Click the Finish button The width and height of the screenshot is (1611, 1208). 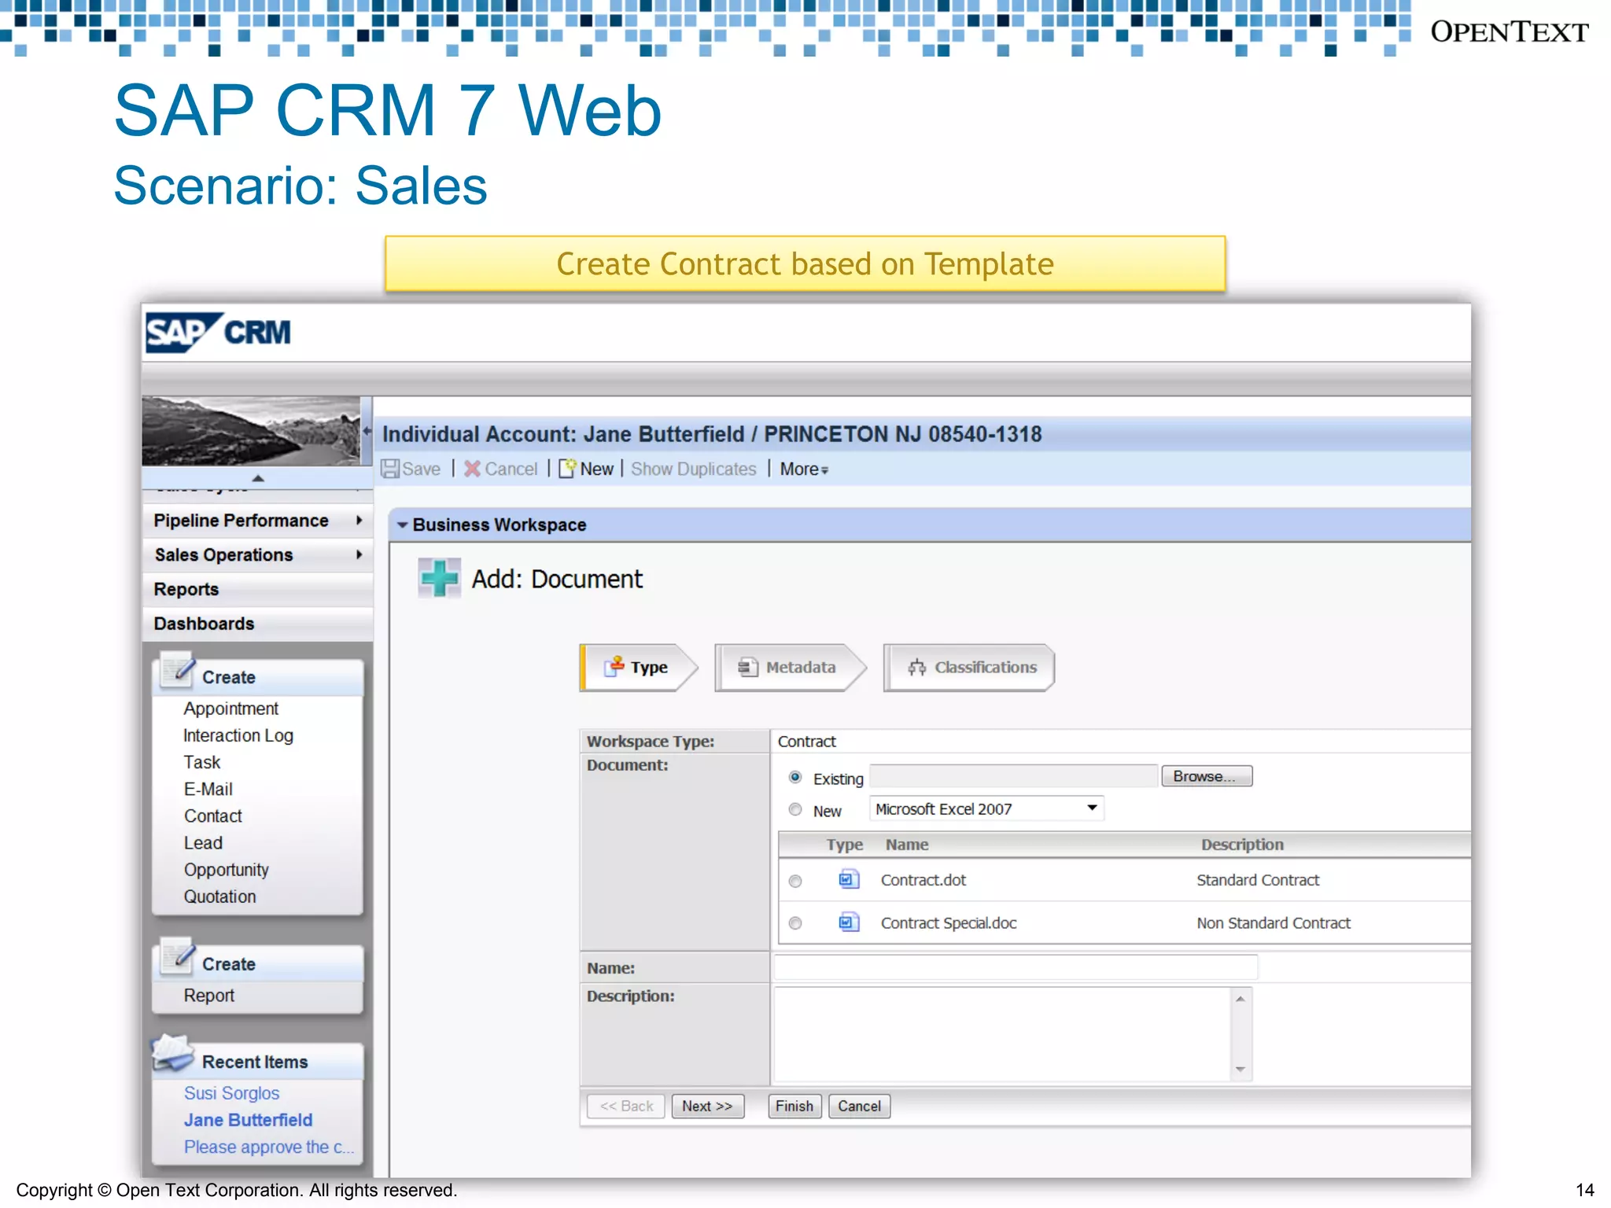[x=794, y=1106]
